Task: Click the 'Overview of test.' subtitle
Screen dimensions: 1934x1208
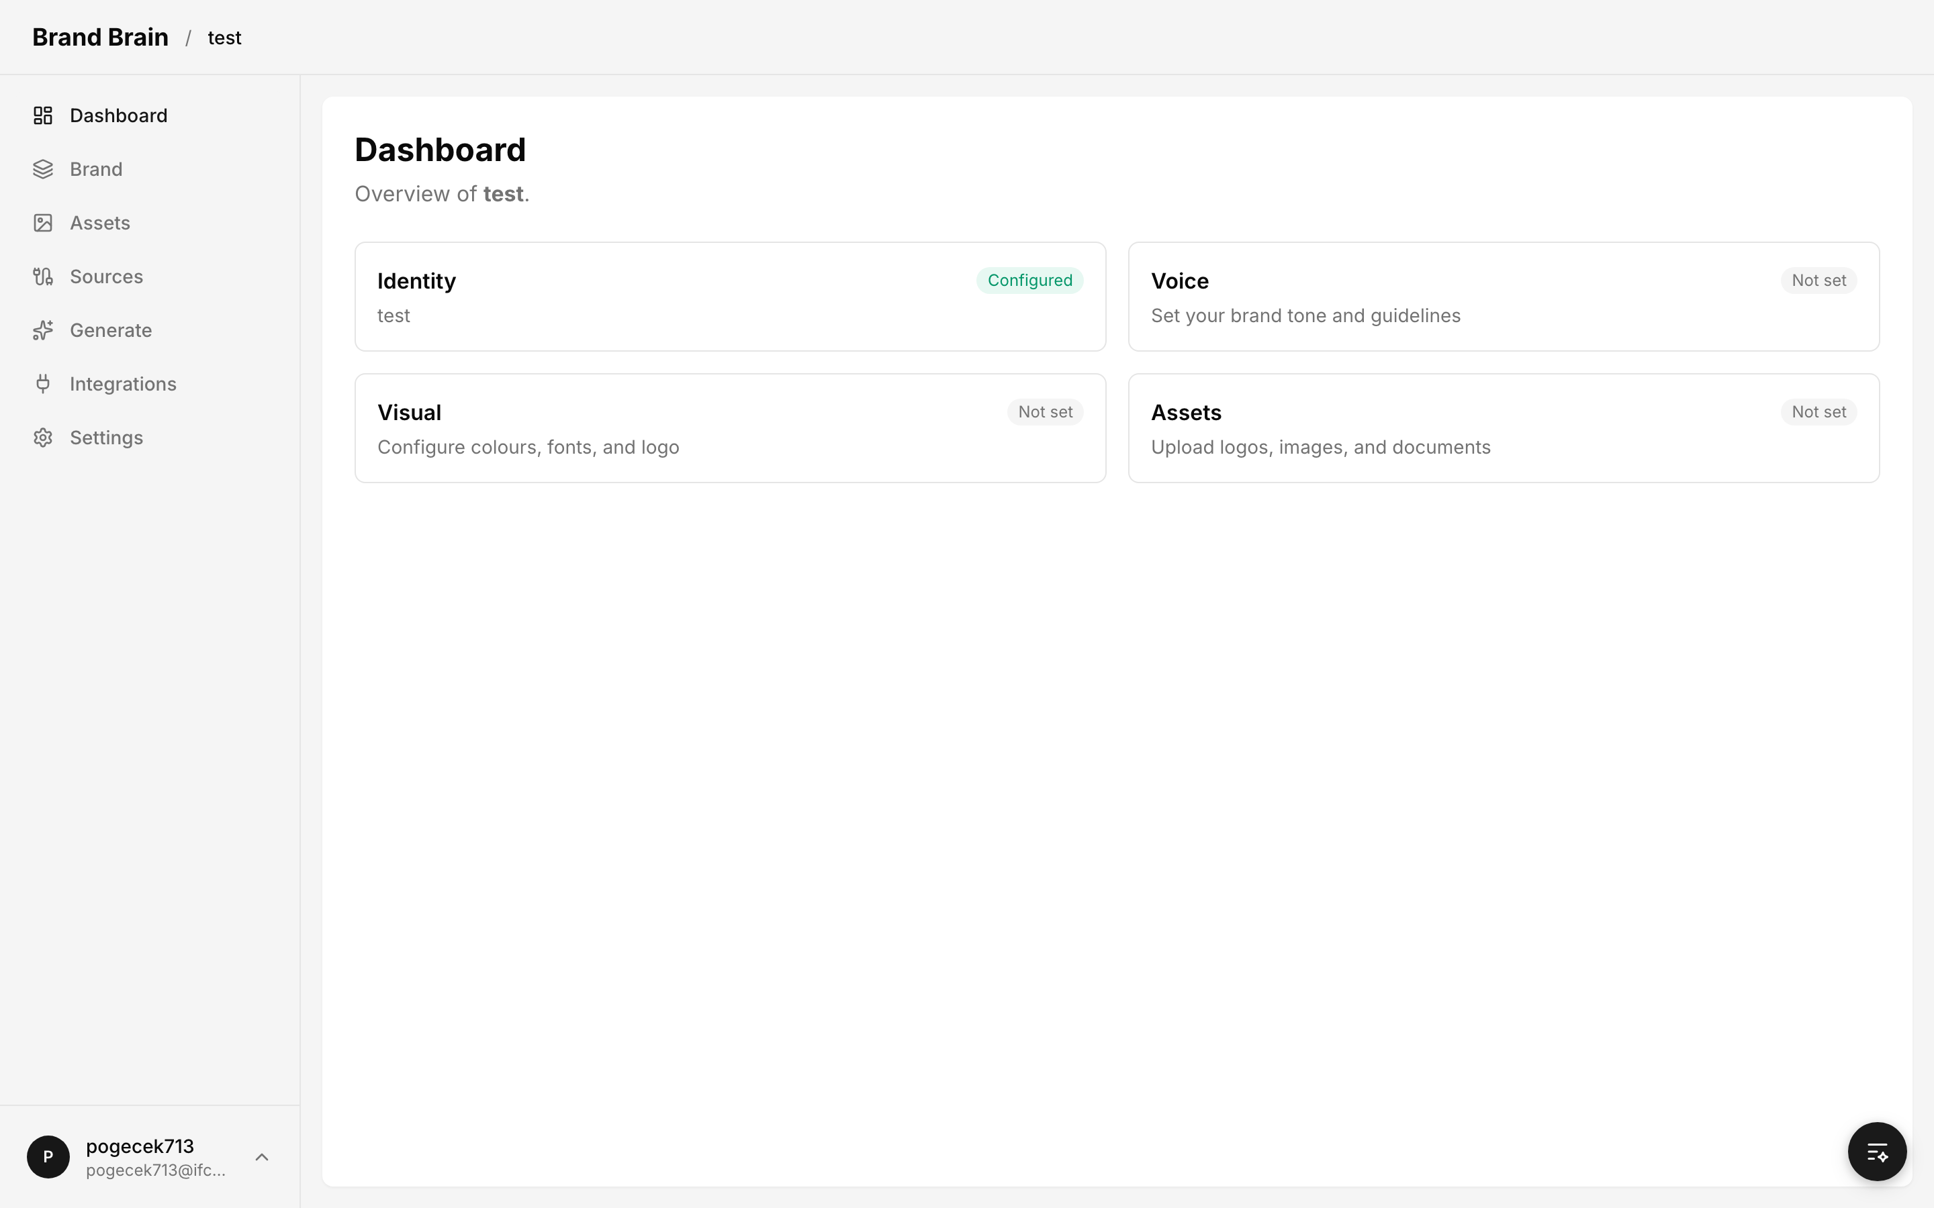Action: click(442, 194)
